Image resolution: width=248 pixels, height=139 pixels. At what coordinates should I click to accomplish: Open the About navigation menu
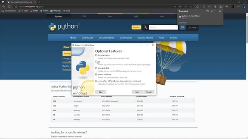coord(73,38)
